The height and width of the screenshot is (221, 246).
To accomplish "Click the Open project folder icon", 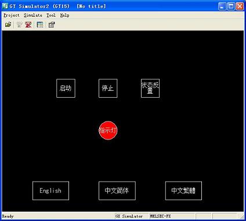I will pos(8,25).
